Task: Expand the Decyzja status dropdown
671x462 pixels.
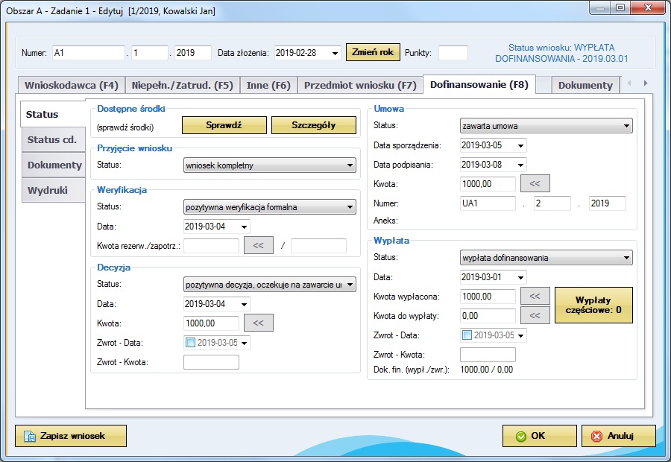Action: point(350,285)
